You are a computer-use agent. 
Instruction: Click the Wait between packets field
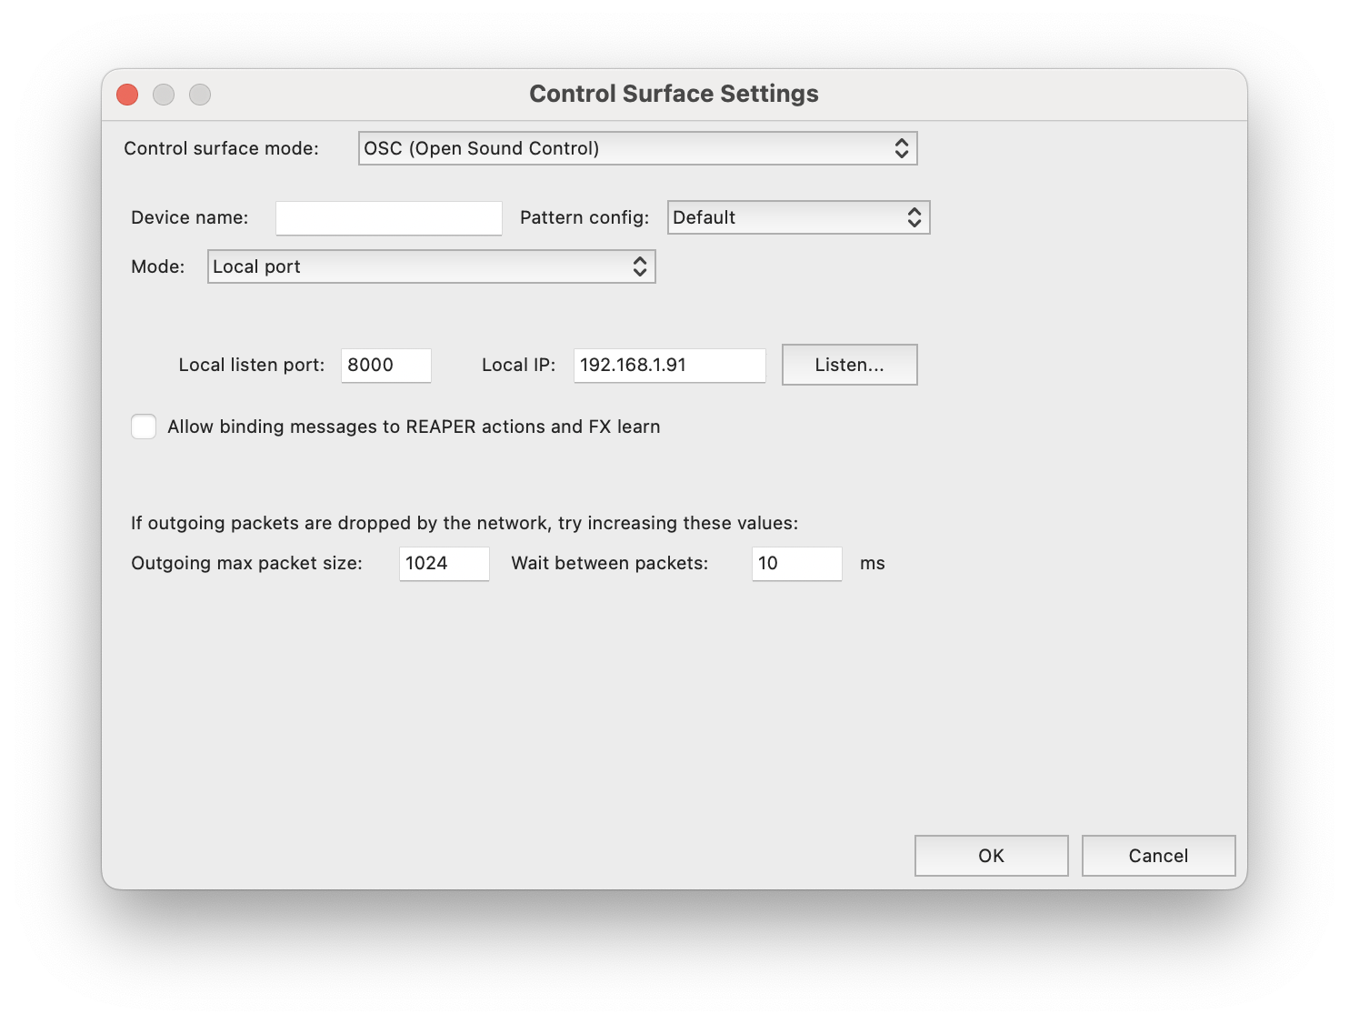(x=796, y=564)
